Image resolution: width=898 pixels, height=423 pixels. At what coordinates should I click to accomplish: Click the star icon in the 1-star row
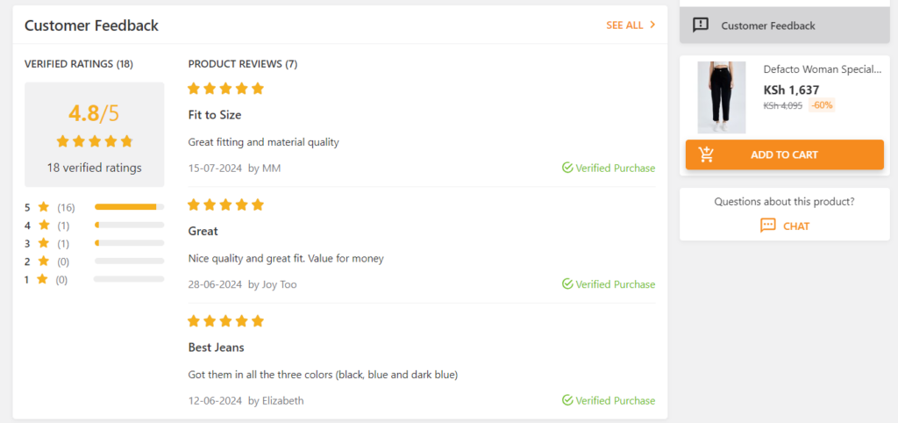[x=42, y=280]
